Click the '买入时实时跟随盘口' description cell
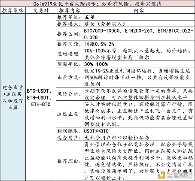The image size is (195, 181). click(139, 114)
